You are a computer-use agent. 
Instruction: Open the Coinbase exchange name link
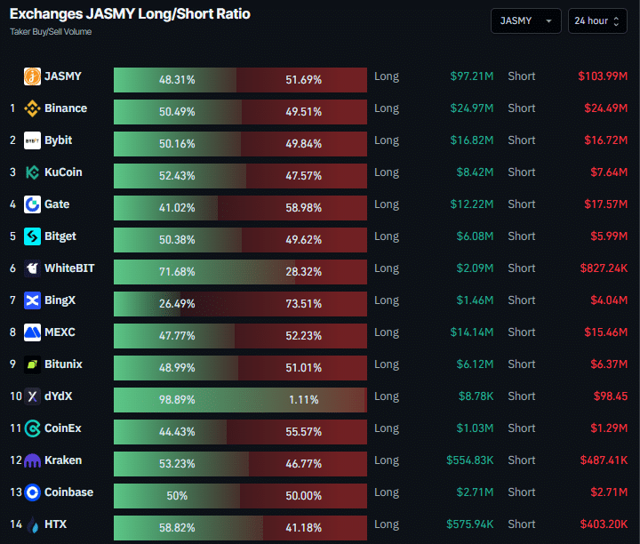68,492
